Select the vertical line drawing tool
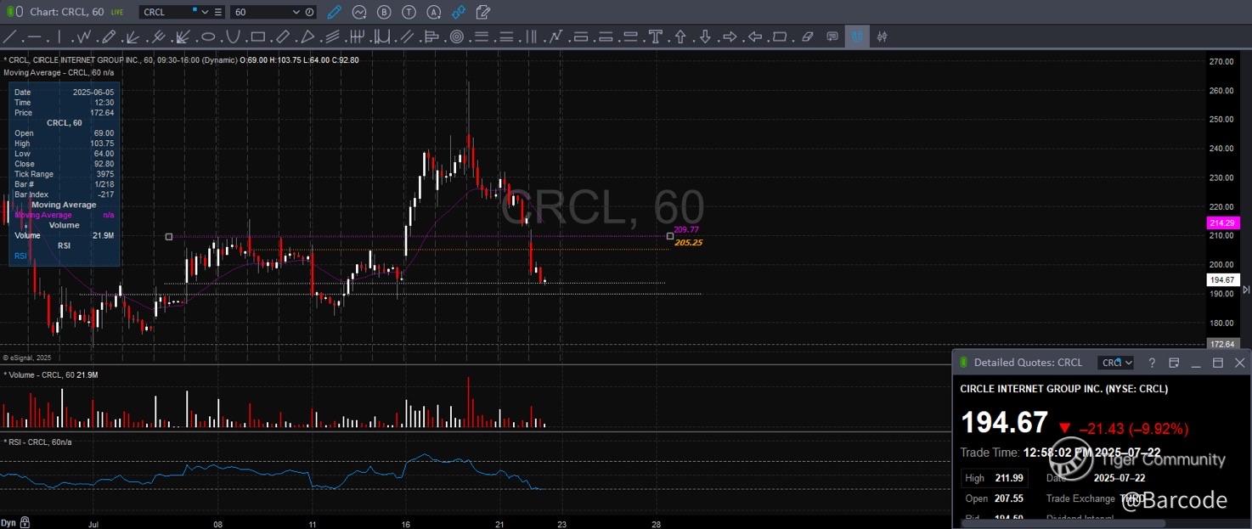Screen dimensions: 1252x529 59,37
